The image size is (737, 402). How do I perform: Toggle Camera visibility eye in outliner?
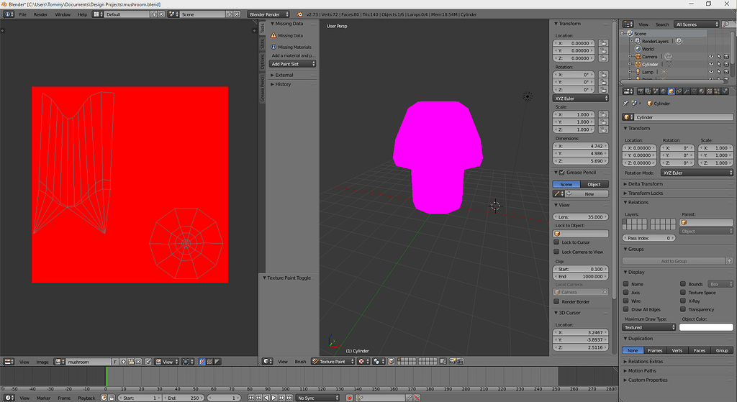click(x=711, y=56)
